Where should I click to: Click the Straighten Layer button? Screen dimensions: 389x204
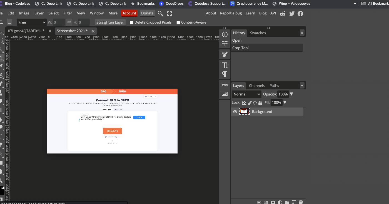[110, 22]
